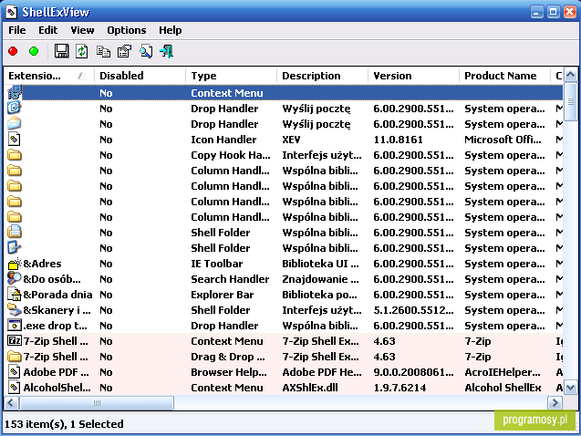Open the File menu
The width and height of the screenshot is (581, 436).
click(17, 30)
